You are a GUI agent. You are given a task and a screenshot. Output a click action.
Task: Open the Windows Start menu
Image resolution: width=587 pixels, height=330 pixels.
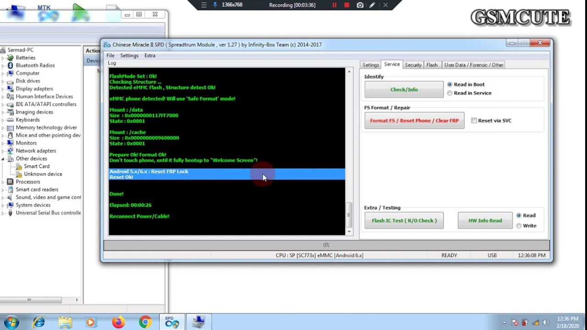11,322
